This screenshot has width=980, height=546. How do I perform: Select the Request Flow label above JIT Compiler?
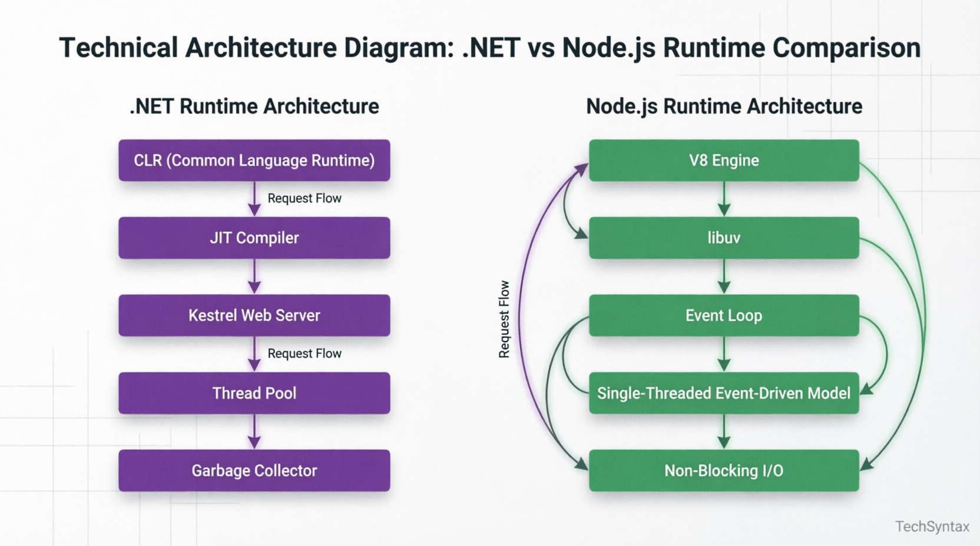point(304,198)
